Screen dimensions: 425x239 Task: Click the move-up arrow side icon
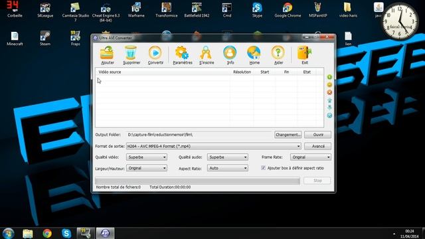[x=329, y=100]
